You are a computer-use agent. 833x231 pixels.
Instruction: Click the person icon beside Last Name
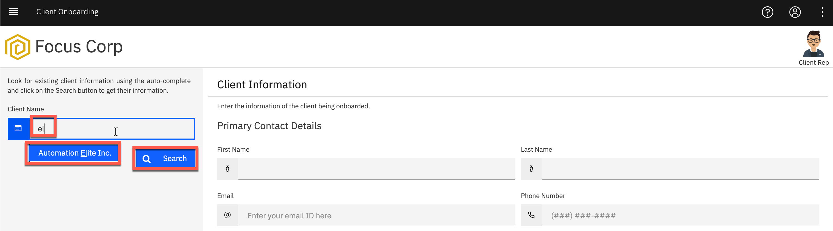point(531,169)
